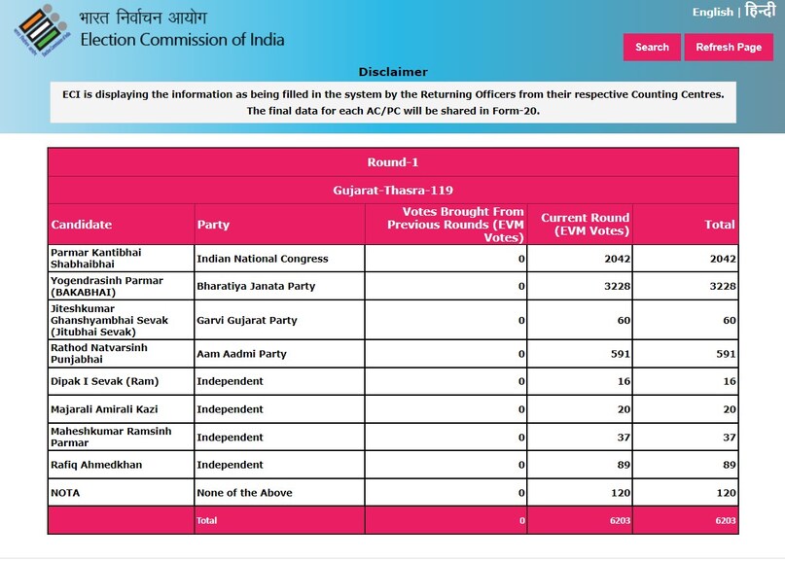The image size is (785, 562).
Task: Select candidate Rafiq Ahmedkhan row
Action: [96, 465]
